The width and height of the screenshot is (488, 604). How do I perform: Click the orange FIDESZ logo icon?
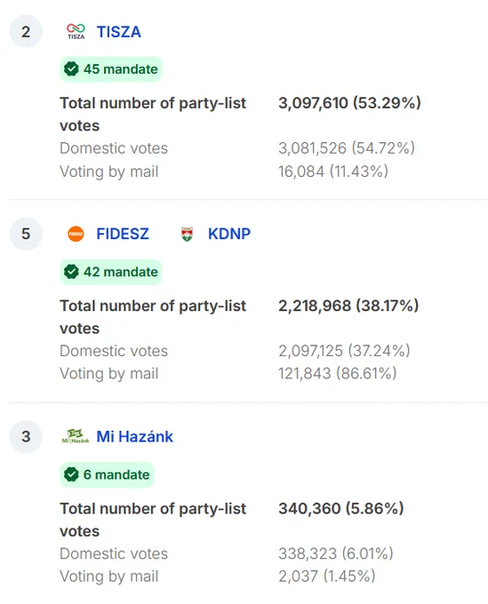click(x=76, y=234)
